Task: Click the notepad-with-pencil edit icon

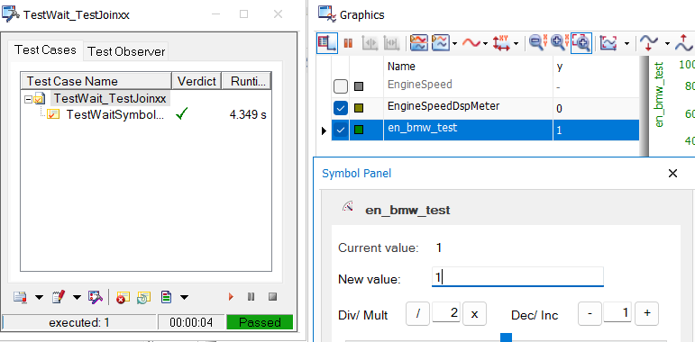Action: click(x=59, y=297)
